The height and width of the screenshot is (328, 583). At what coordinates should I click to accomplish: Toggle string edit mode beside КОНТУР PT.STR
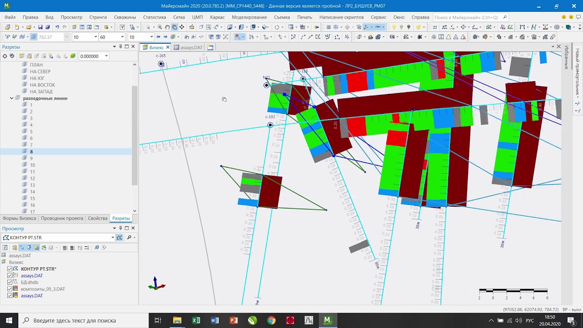119,237
